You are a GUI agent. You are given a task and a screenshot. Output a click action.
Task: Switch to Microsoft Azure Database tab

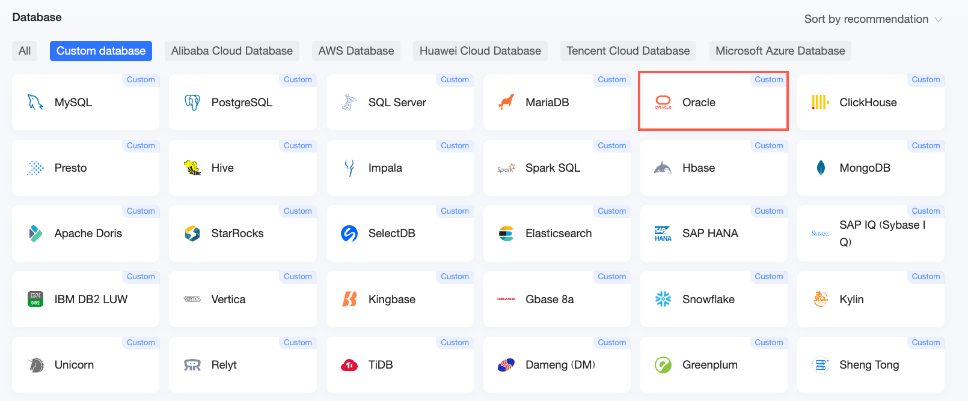coord(780,51)
